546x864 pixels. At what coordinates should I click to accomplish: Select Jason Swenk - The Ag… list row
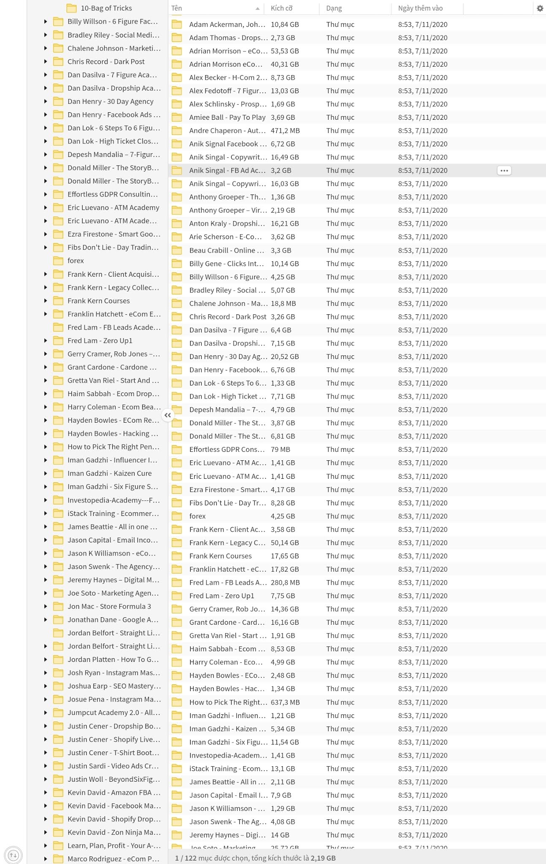[x=357, y=822]
